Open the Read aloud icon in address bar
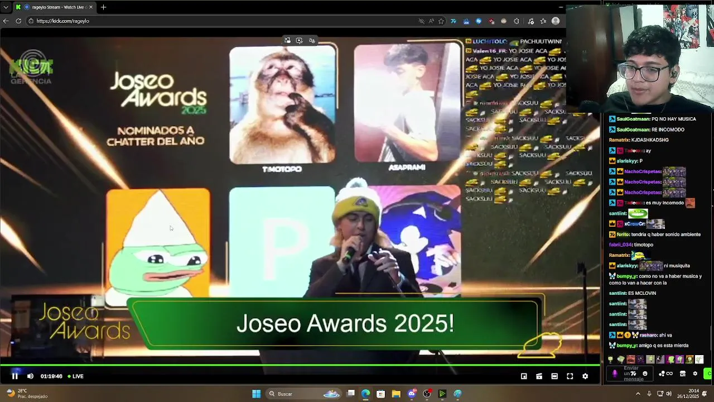 pyautogui.click(x=431, y=21)
